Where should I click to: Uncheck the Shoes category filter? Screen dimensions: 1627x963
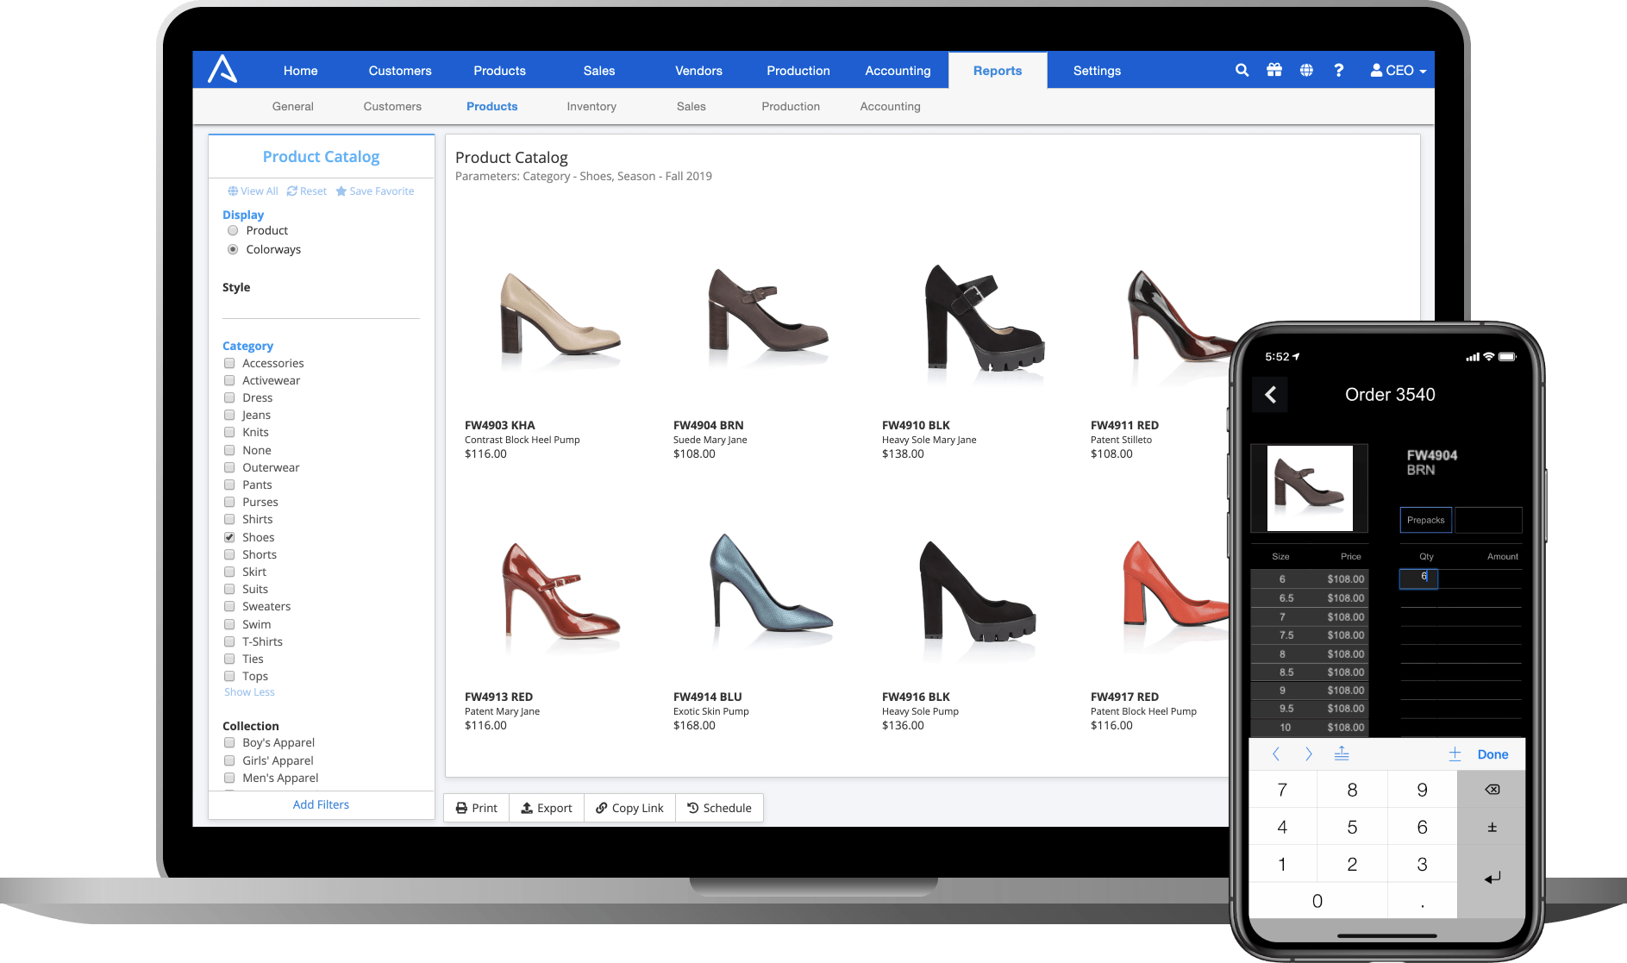[x=229, y=536]
